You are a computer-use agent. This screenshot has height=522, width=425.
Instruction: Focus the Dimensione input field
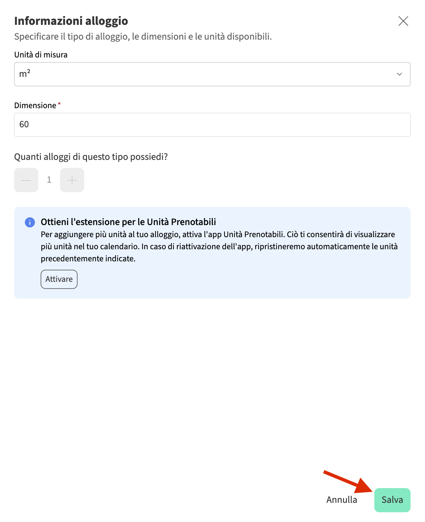pos(212,125)
